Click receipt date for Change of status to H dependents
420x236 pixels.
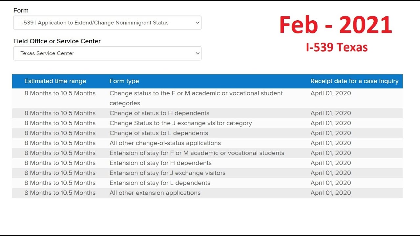click(x=331, y=113)
